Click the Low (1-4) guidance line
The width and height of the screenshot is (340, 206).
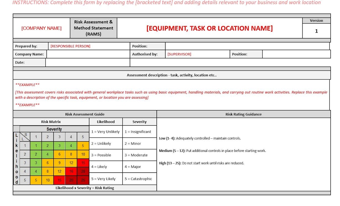click(200, 138)
